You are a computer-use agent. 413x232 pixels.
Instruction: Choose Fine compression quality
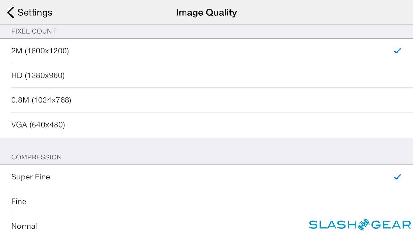pos(19,201)
